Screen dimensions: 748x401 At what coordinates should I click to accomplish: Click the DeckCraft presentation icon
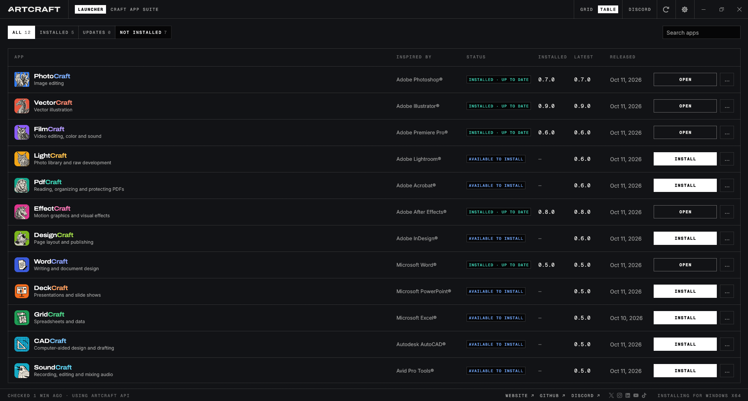pyautogui.click(x=22, y=291)
